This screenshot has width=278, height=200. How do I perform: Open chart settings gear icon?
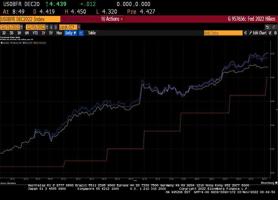[x=275, y=33]
